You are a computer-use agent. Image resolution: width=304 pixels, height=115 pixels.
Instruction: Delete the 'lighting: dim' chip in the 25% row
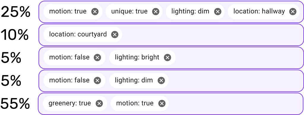coord(218,12)
